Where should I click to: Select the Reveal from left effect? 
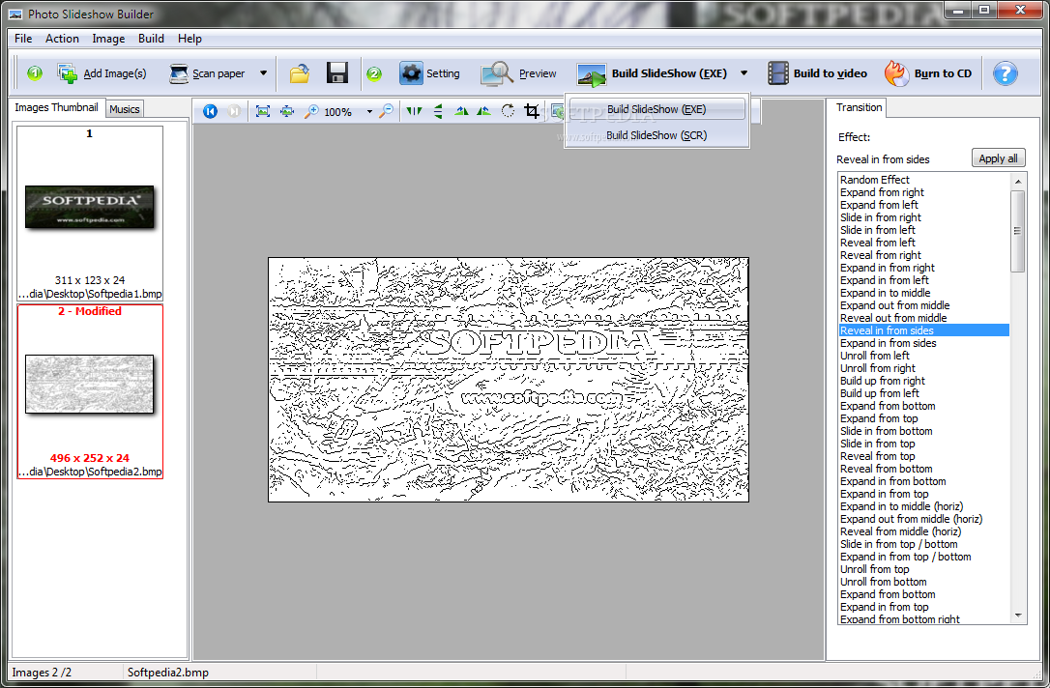924,243
